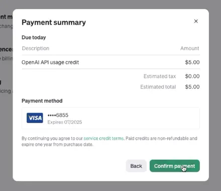
Task: Click the $0.00 estimated tax value
Action: [x=192, y=76]
